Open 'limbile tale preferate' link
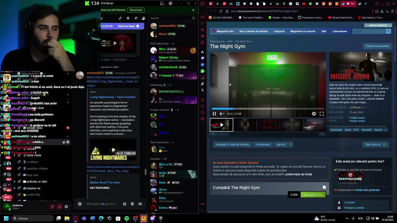Viewport: 397px width, 223px height. (x=367, y=190)
